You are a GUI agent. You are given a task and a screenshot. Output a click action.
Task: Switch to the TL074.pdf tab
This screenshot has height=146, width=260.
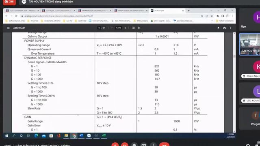[58, 11]
